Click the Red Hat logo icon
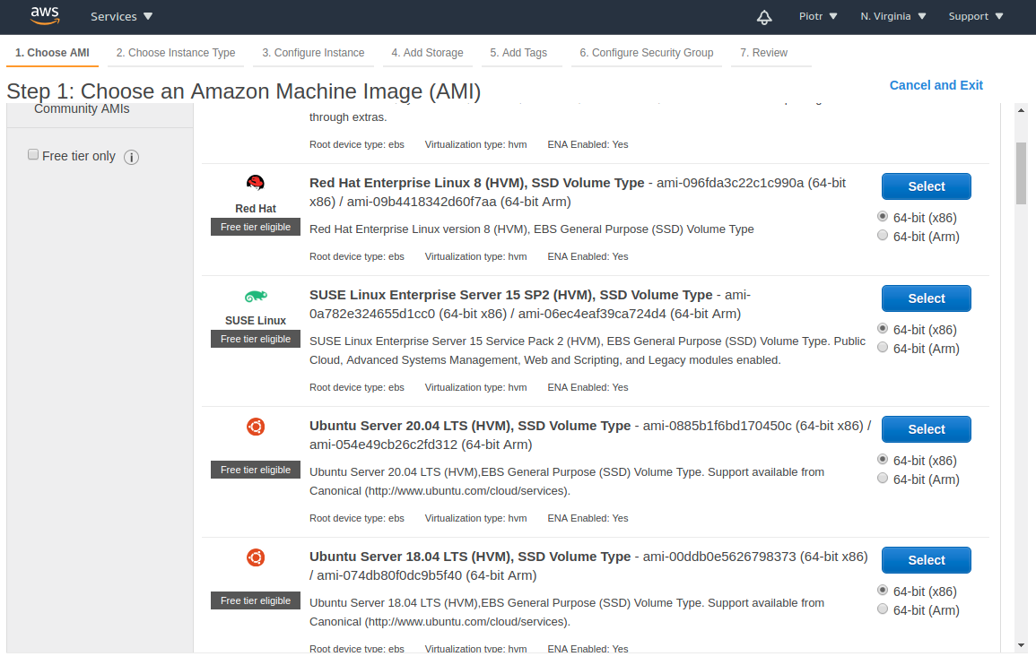Screen dimensions: 1036x665 pos(256,184)
